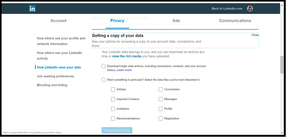Screen dimensions: 286x137
Task: Collapse the section with Close
Action: pyautogui.click(x=255, y=35)
